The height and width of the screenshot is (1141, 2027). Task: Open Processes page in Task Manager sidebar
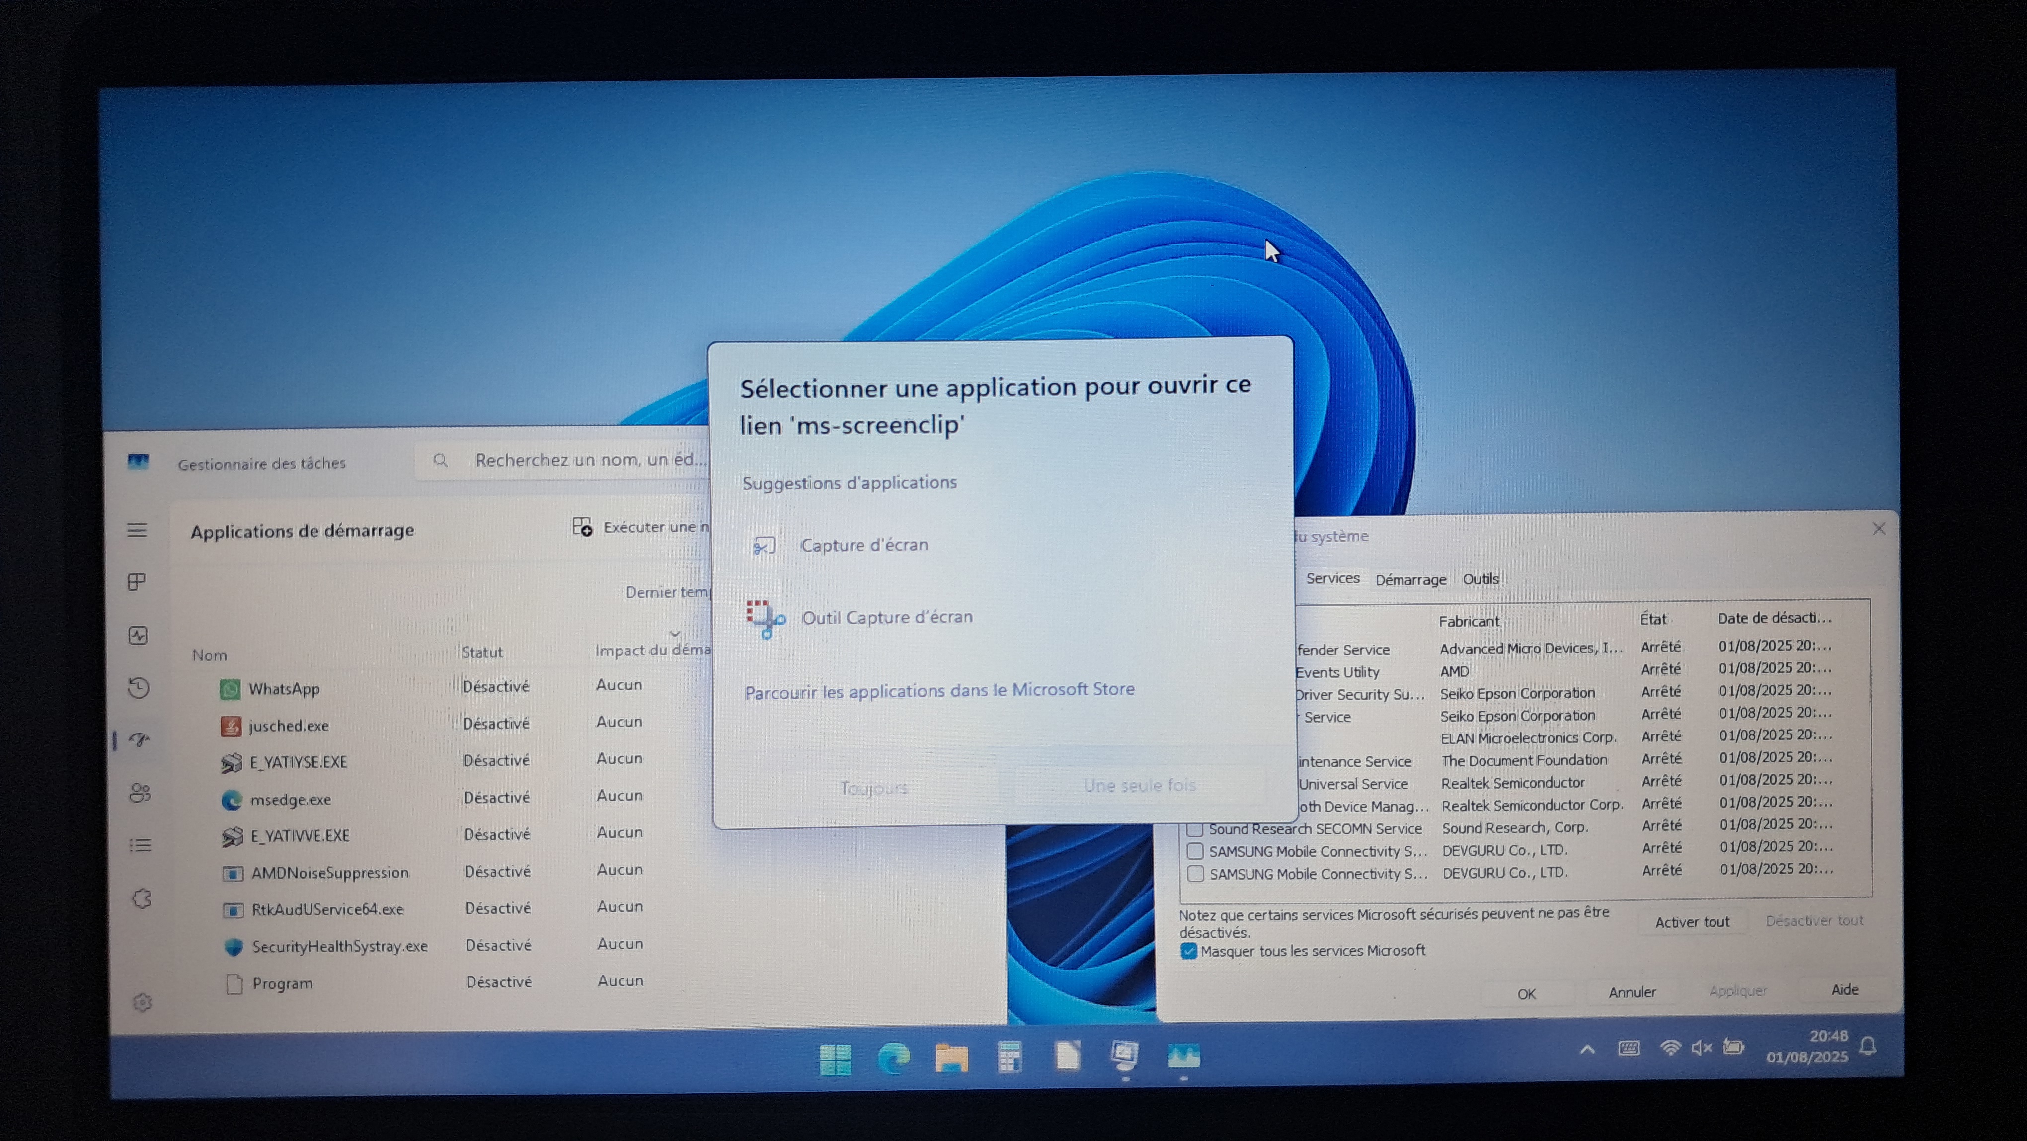pyautogui.click(x=137, y=582)
